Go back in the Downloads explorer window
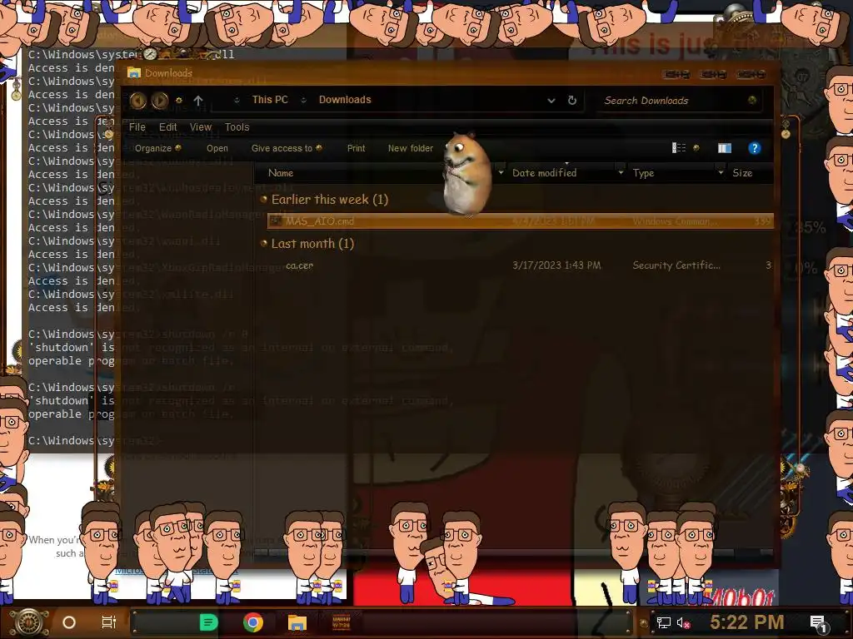 [x=137, y=101]
